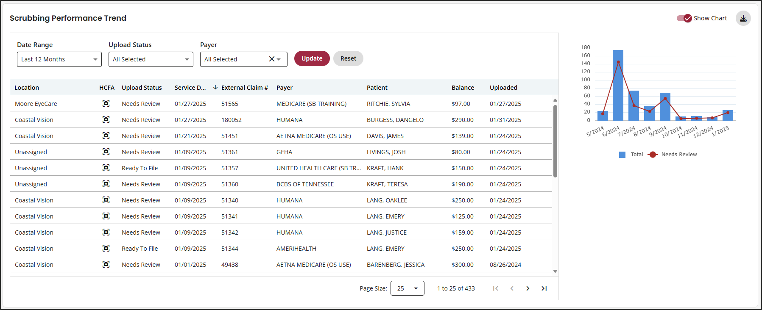Sort by the Balance column header
The height and width of the screenshot is (310, 762).
(463, 88)
